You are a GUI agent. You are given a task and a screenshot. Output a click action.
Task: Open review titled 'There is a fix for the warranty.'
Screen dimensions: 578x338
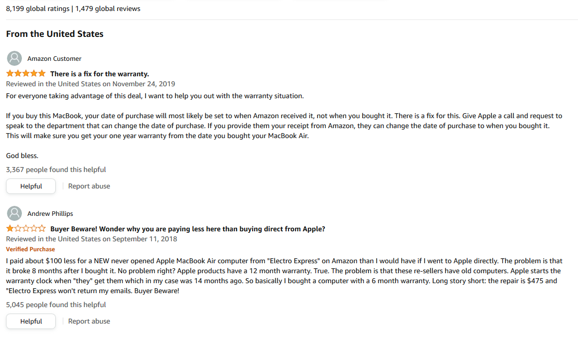[100, 74]
